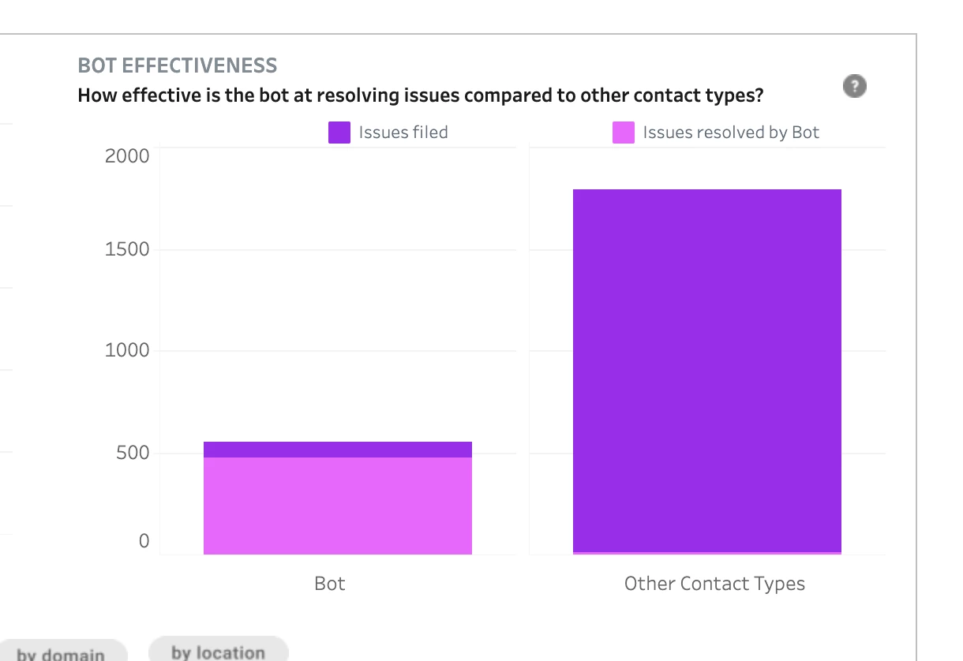
Task: Click the bot effectiveness question subtitle
Action: (x=421, y=95)
